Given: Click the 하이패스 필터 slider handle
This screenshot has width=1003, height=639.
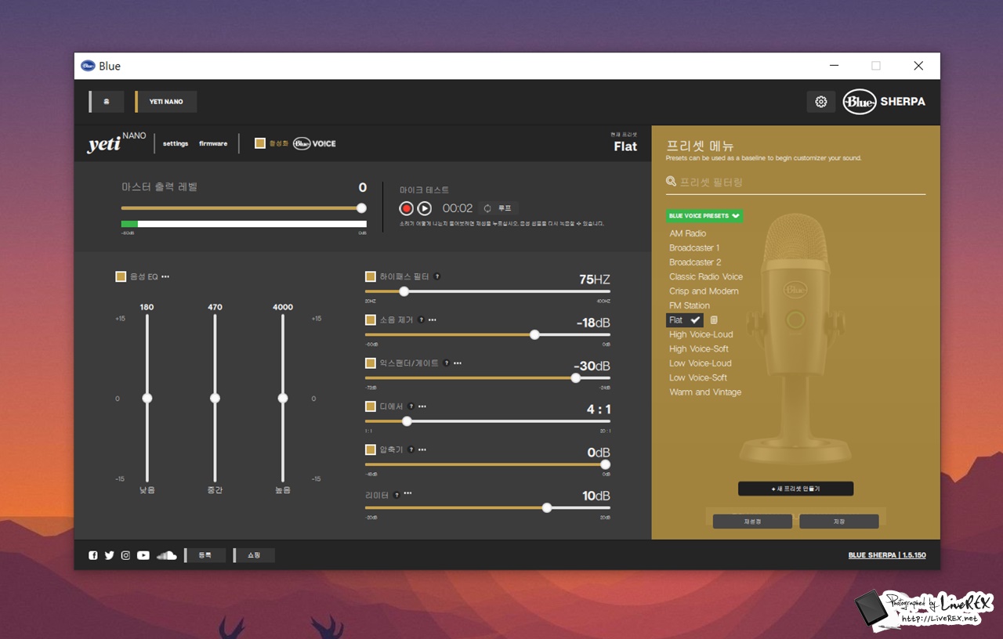Looking at the screenshot, I should coord(404,291).
